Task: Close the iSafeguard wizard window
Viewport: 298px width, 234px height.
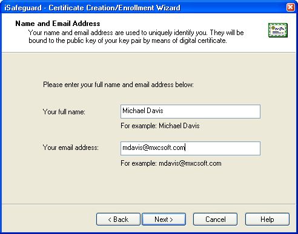Action: click(291, 7)
